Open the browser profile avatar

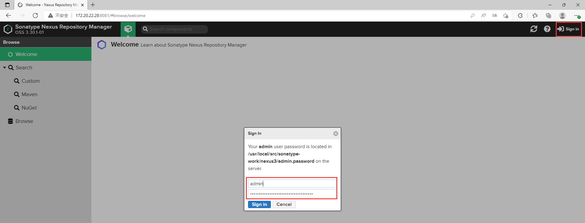point(562,16)
